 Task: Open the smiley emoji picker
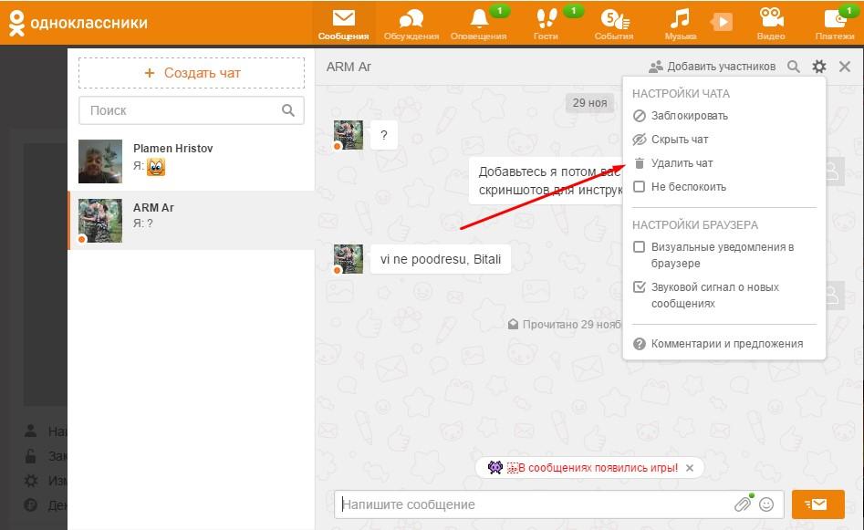766,504
